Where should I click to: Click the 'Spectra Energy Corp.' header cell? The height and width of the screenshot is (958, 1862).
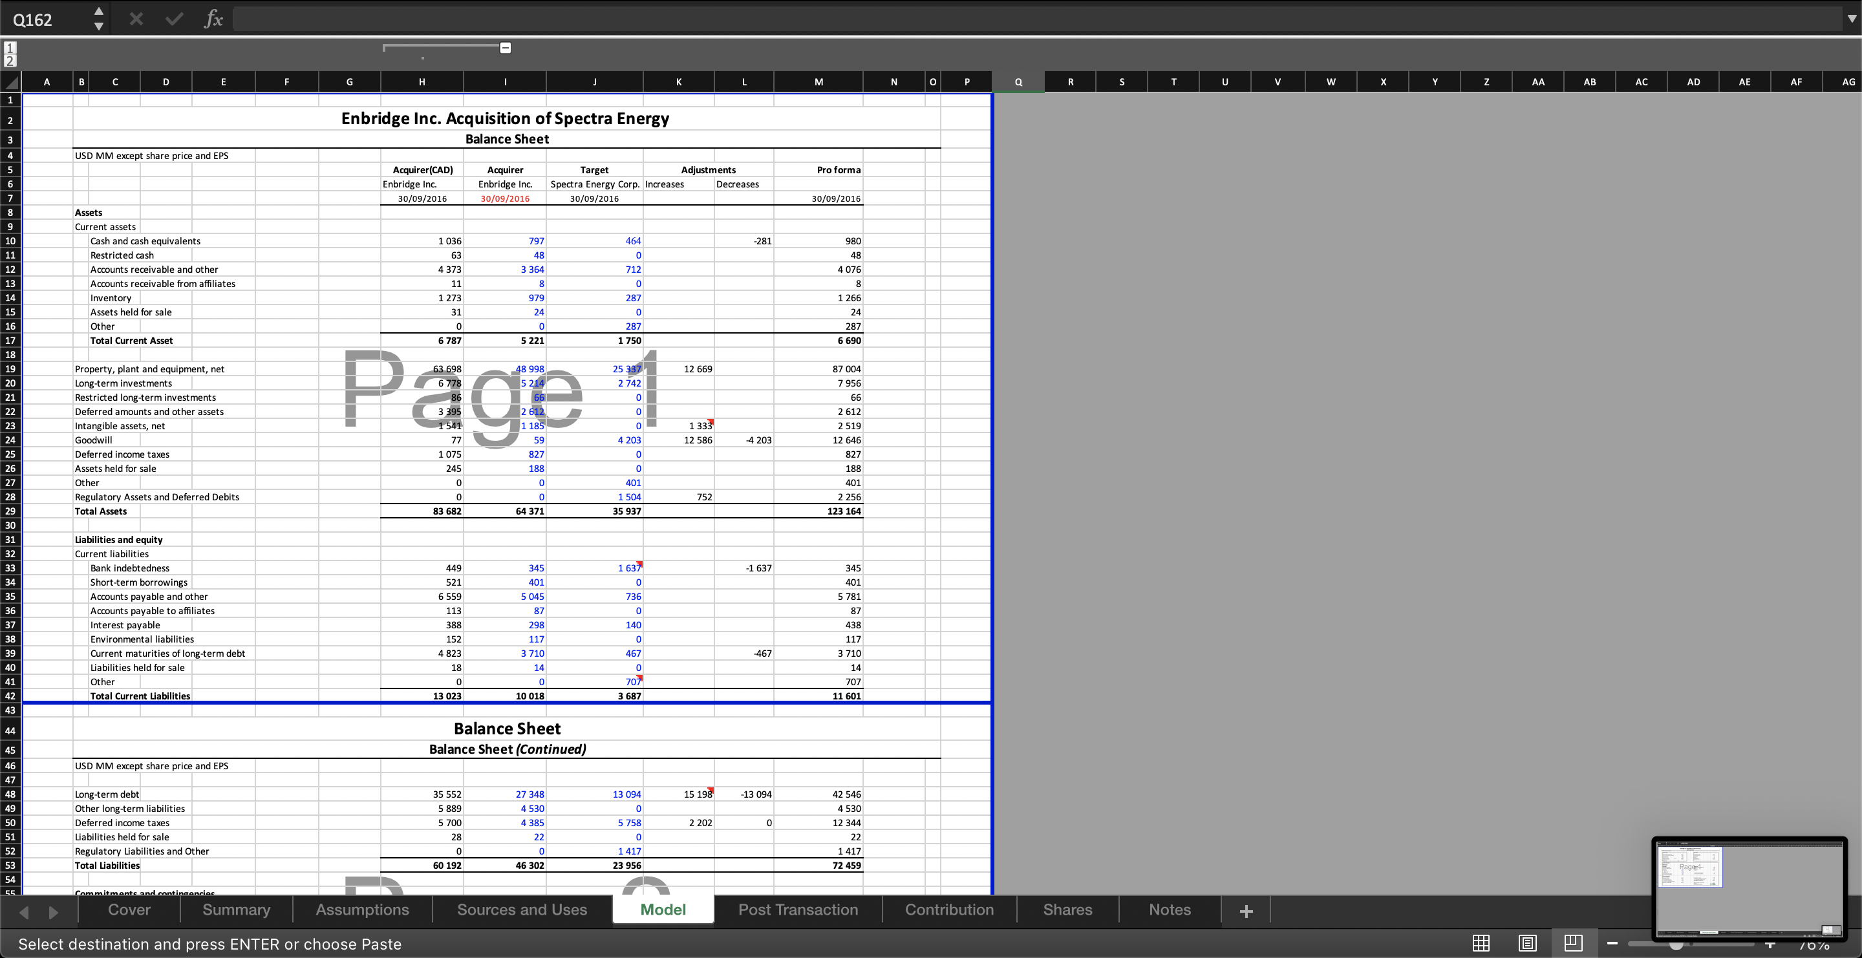click(595, 184)
